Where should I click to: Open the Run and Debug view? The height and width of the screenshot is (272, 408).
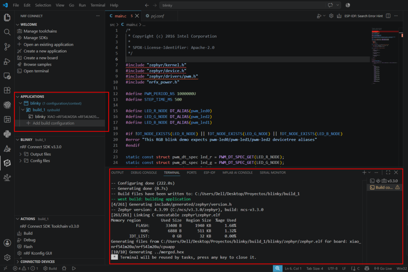[7, 62]
